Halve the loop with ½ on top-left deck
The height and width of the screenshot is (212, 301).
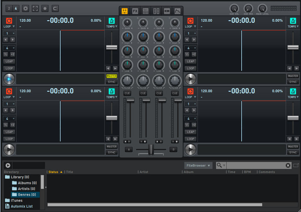pyautogui.click(x=6, y=54)
